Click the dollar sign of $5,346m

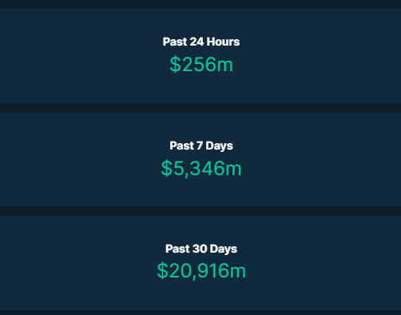tap(167, 168)
